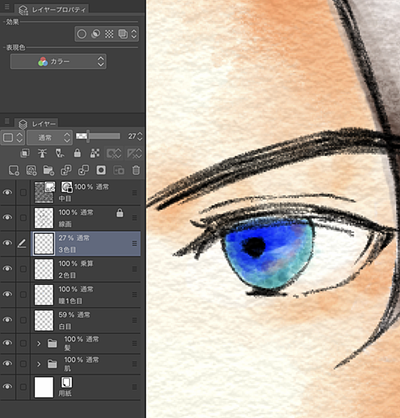Image resolution: width=400 pixels, height=418 pixels.
Task: Click the layer opacity slider
Action: pyautogui.click(x=98, y=136)
